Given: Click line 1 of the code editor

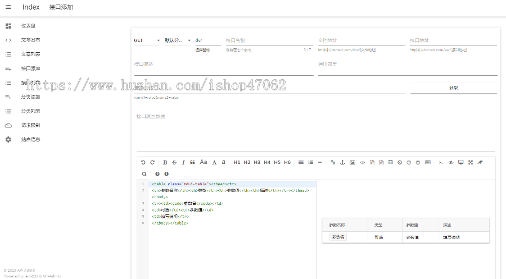Looking at the screenshot, I should coord(232,184).
